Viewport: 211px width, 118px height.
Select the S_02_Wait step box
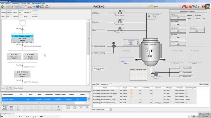(31, 57)
